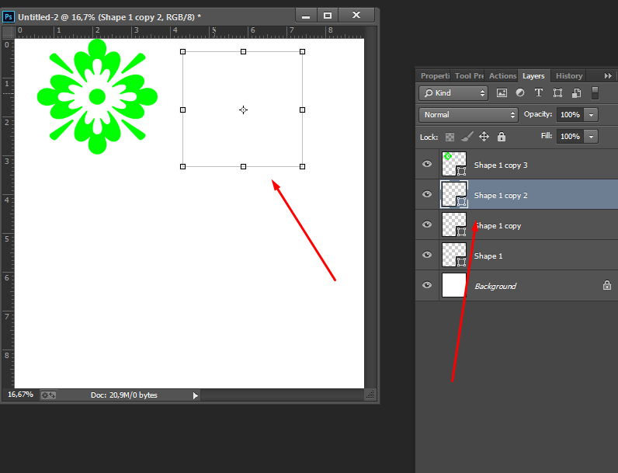Select the Shape 1 copy layer name

pos(498,226)
